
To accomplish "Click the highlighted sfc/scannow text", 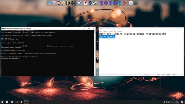I will [107, 37].
